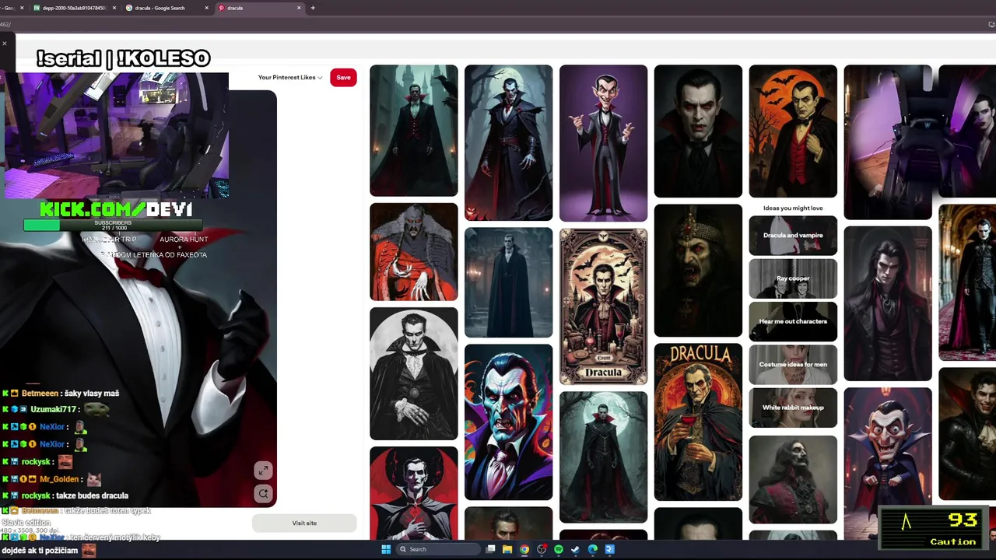Close the dracula Pinterest tab
The image size is (996, 560).
[299, 8]
